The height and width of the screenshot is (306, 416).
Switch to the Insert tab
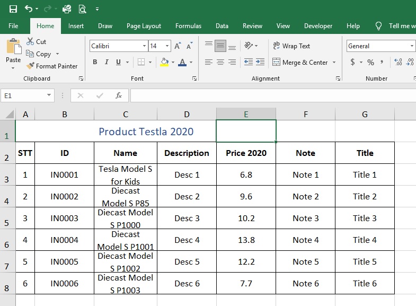[x=76, y=26]
